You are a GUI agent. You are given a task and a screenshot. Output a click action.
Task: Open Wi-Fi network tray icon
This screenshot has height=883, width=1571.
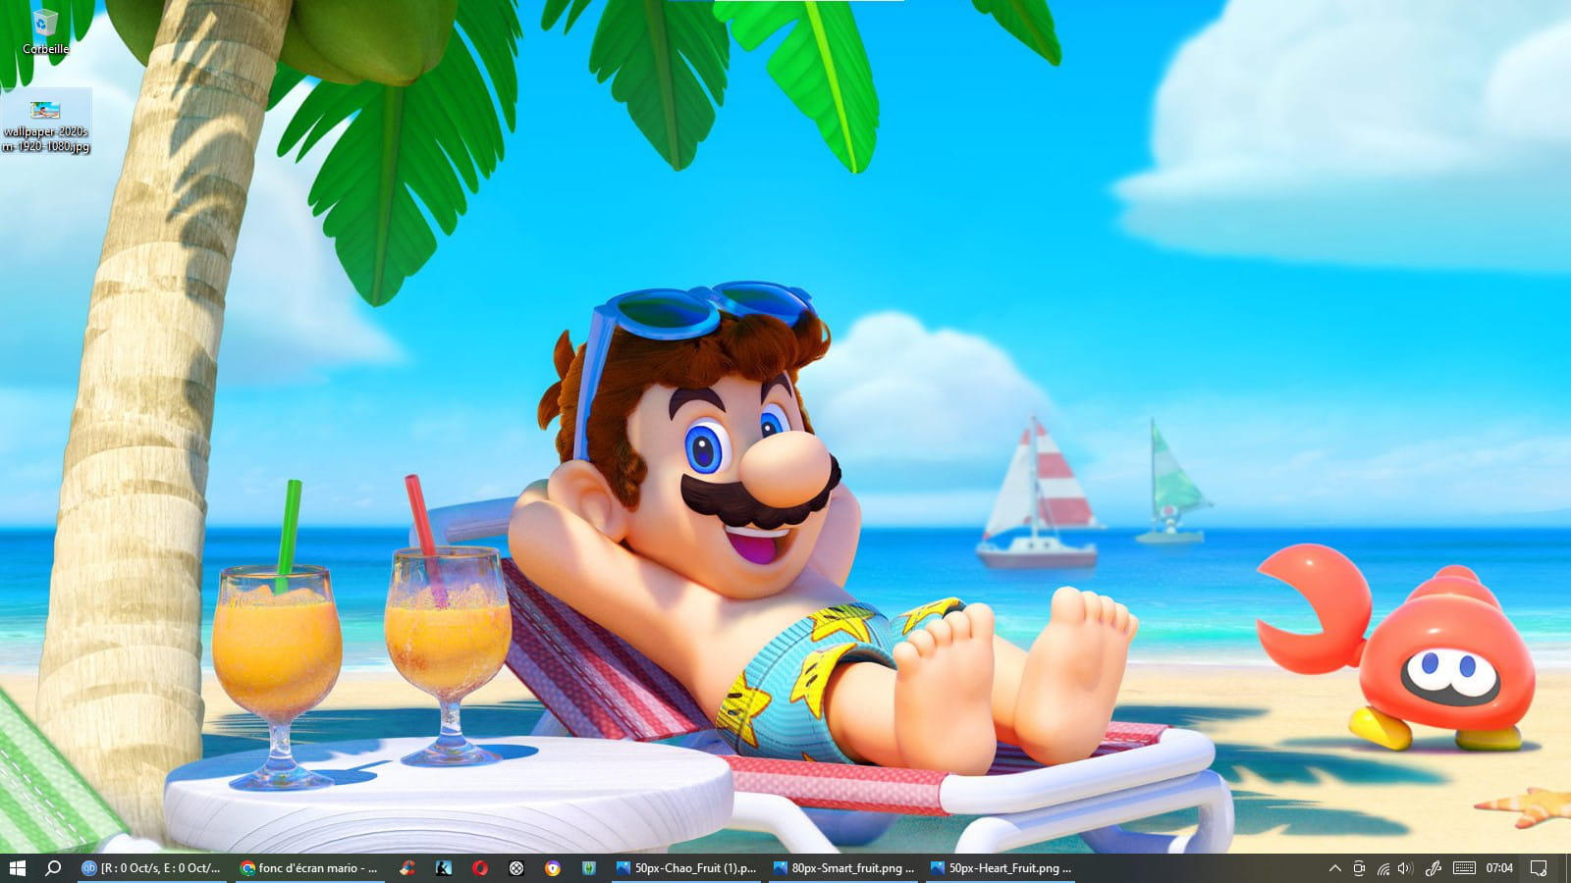[x=1382, y=867]
